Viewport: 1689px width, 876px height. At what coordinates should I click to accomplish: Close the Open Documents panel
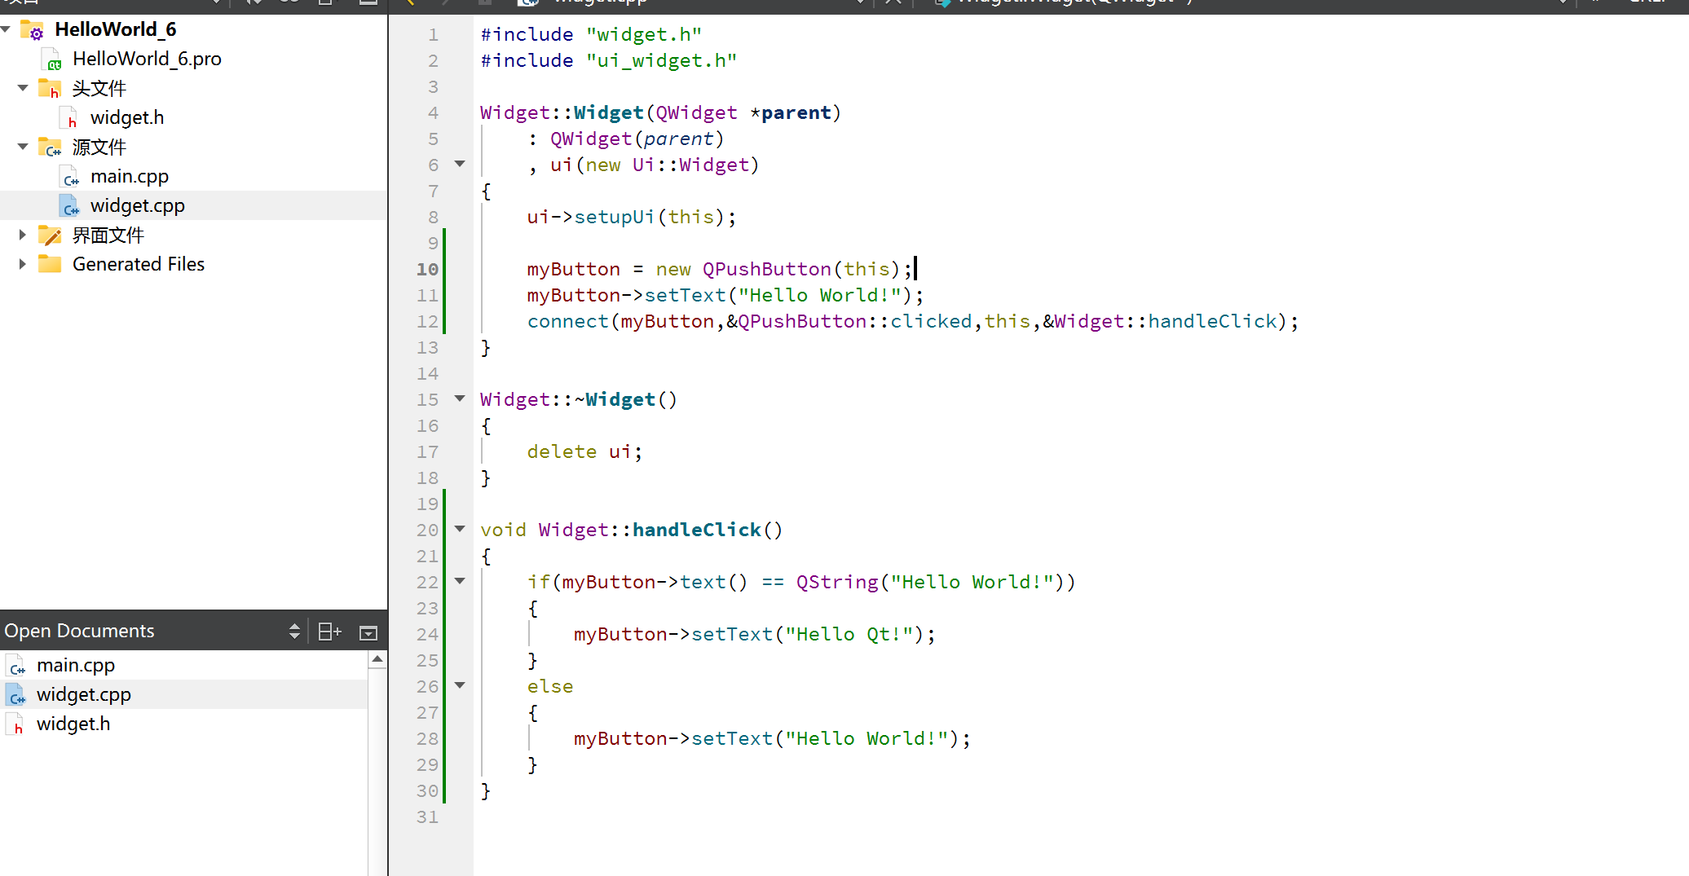[x=368, y=632]
